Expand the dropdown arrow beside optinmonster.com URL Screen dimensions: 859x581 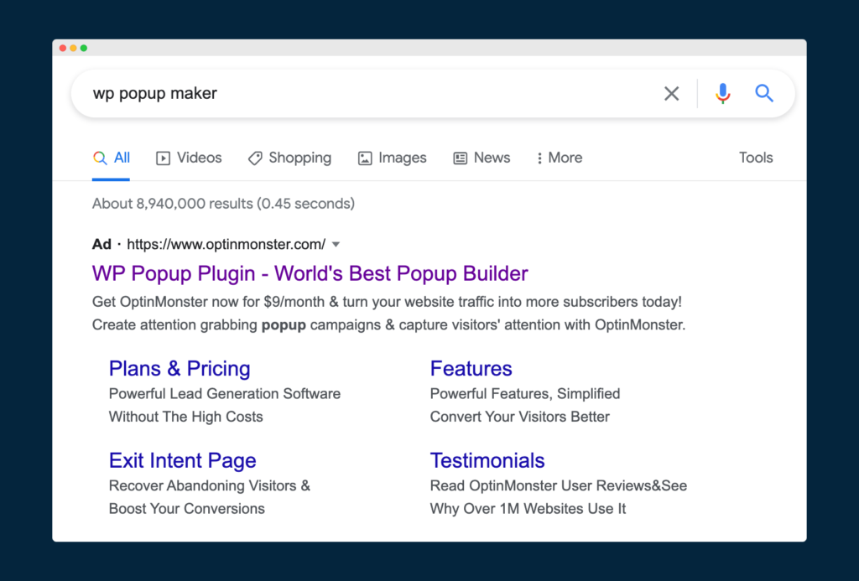(x=336, y=244)
